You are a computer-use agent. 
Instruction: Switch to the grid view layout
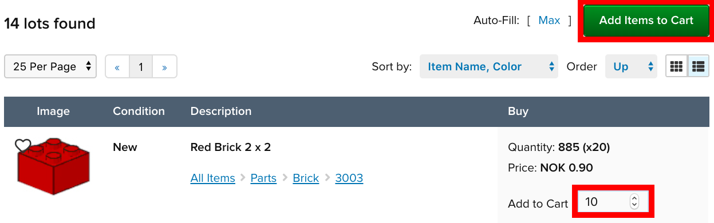coord(676,66)
